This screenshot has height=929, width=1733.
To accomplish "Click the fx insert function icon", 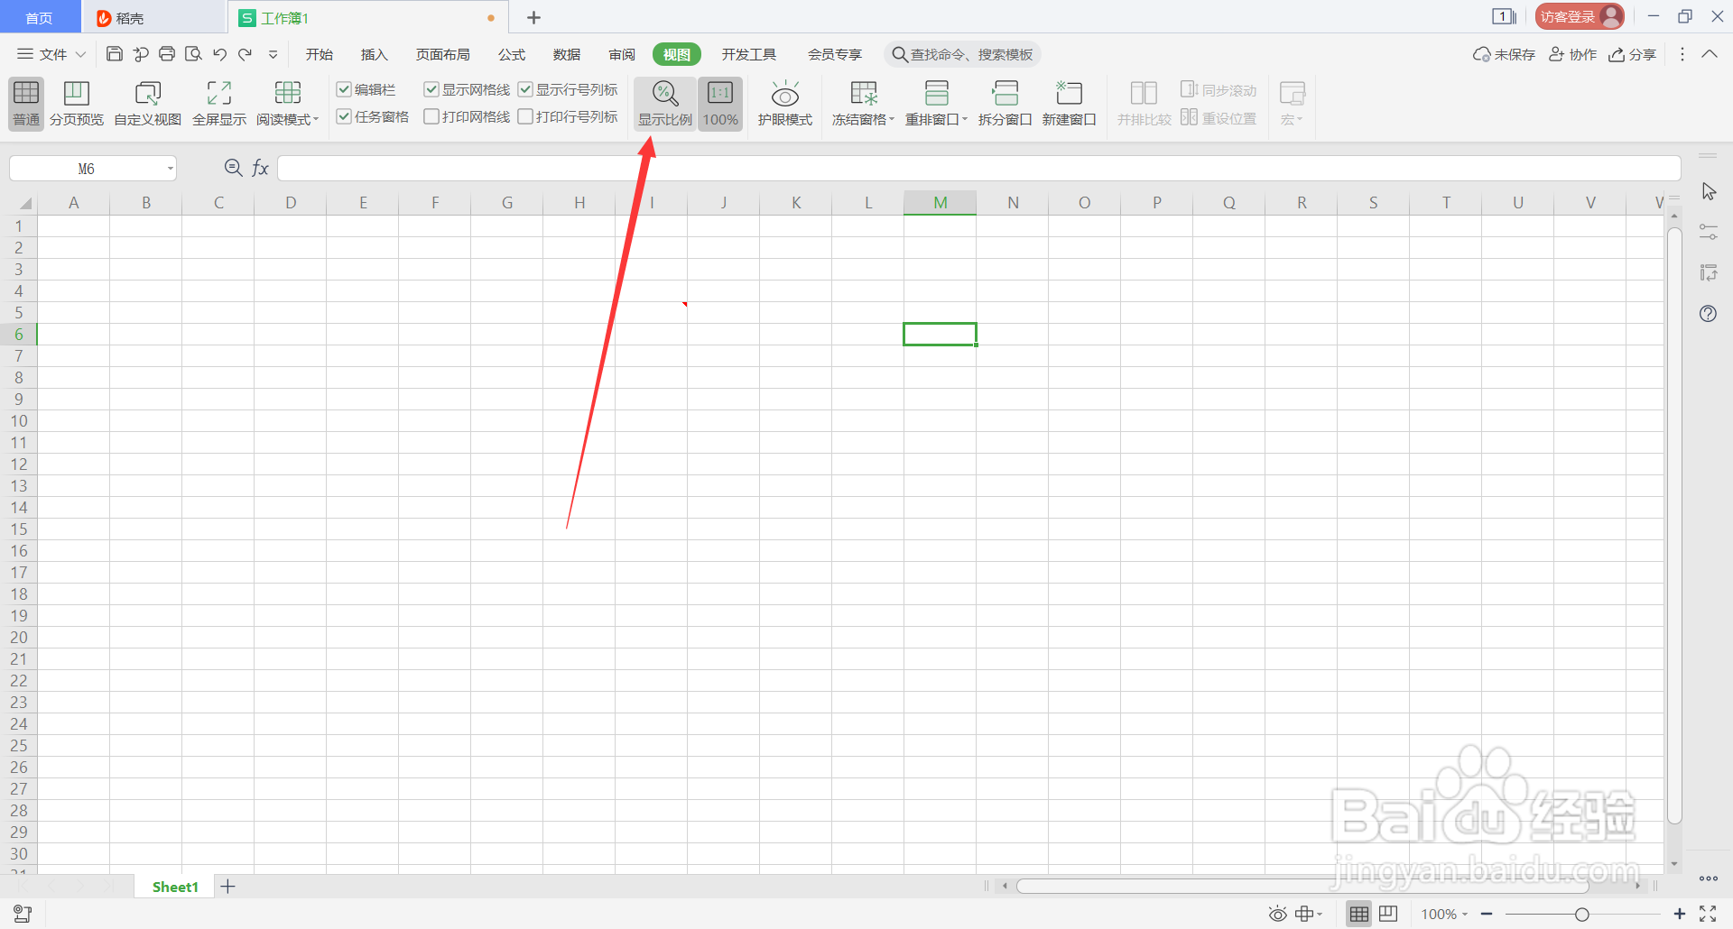I will (x=260, y=168).
